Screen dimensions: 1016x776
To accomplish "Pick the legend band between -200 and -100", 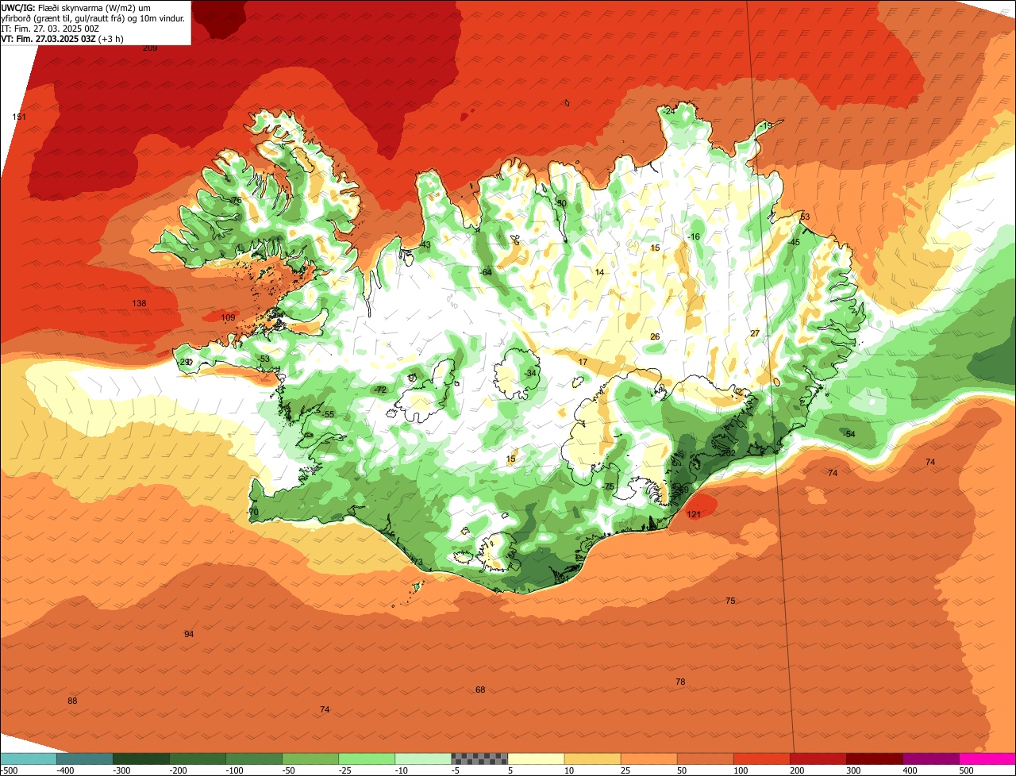I will (x=198, y=759).
